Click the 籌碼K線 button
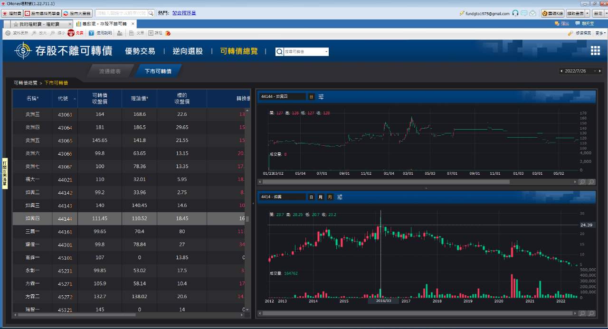Viewport: 608px width, 329px height. click(552, 13)
